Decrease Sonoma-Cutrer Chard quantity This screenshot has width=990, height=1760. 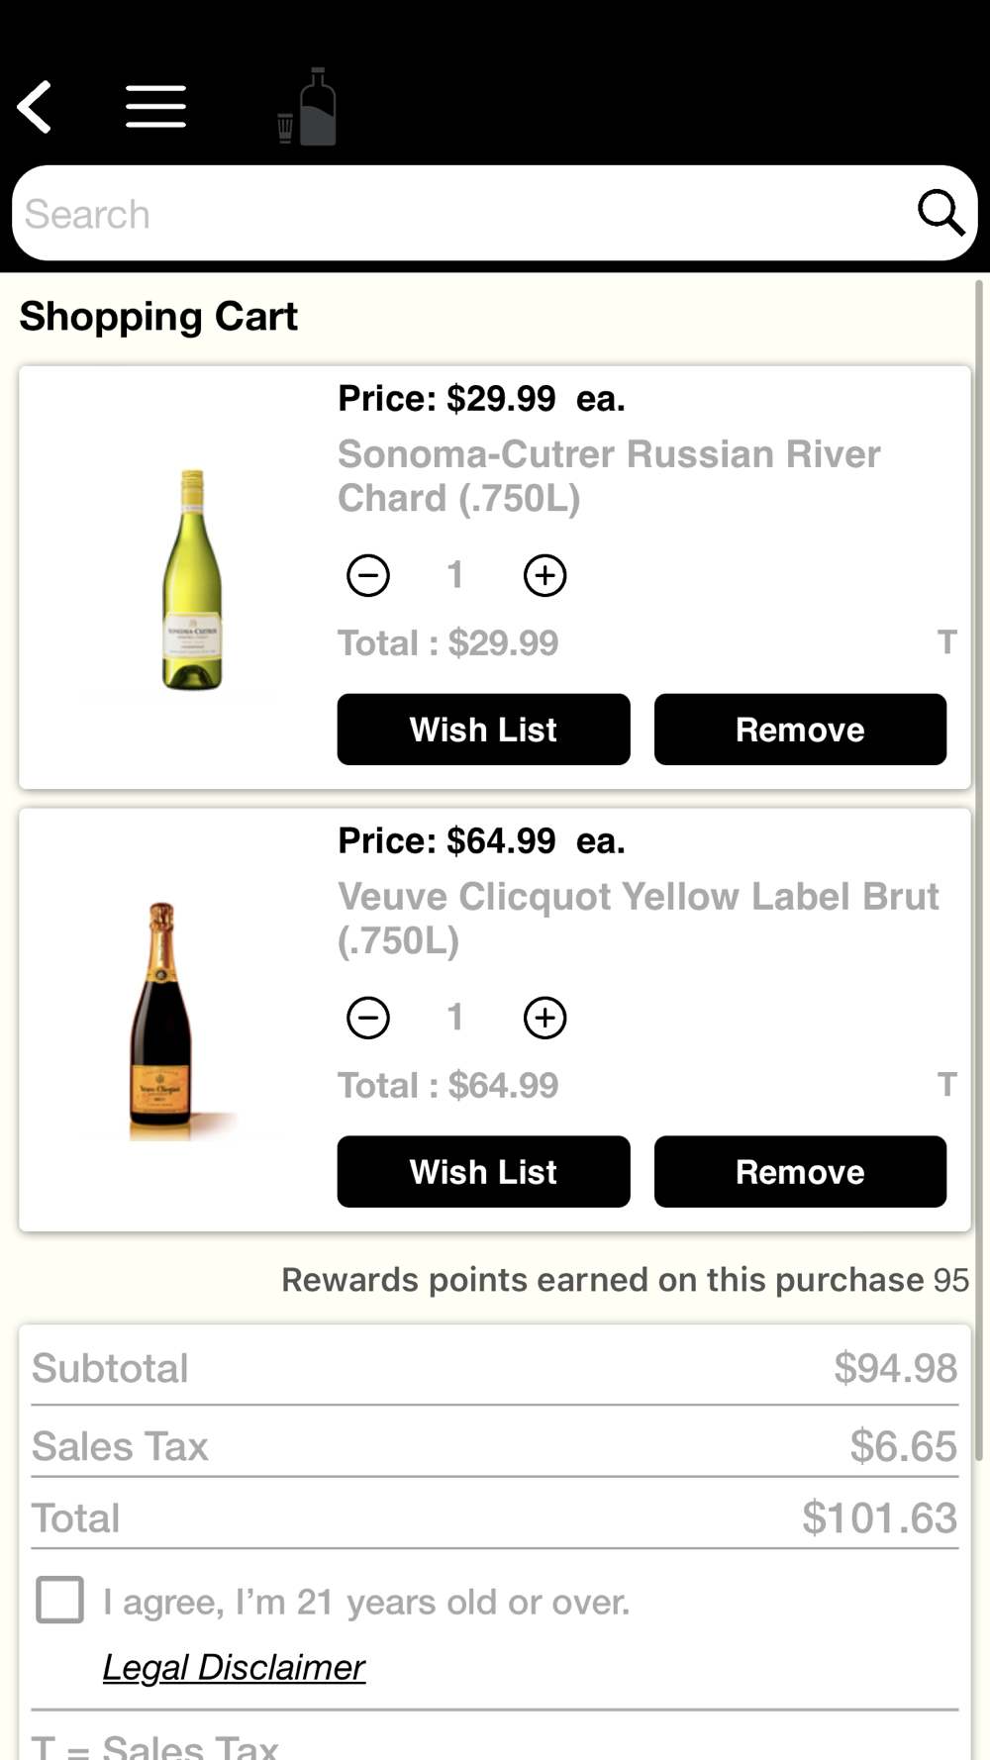pyautogui.click(x=368, y=576)
